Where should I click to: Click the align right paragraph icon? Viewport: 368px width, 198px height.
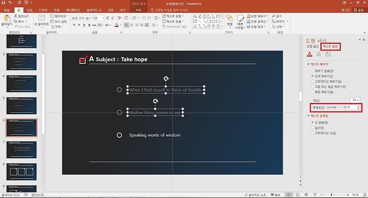tap(137, 25)
